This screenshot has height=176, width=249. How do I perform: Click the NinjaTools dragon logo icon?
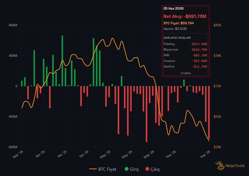[x=220, y=166]
